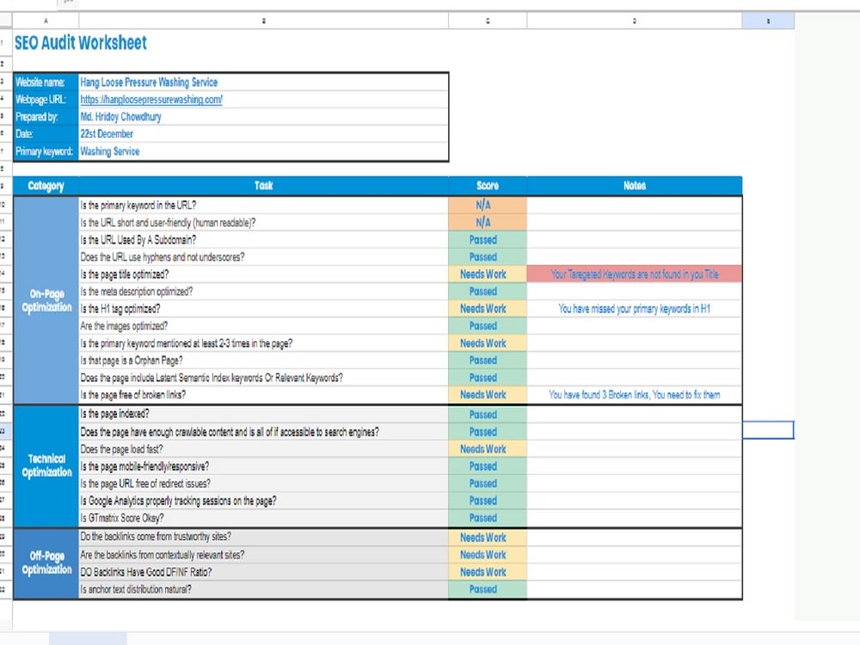Select Needs Work score for keyword mentioned 2-3 times
Screen dimensions: 860x645
pos(488,343)
